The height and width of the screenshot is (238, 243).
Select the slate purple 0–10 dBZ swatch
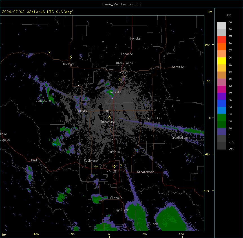tap(222, 132)
